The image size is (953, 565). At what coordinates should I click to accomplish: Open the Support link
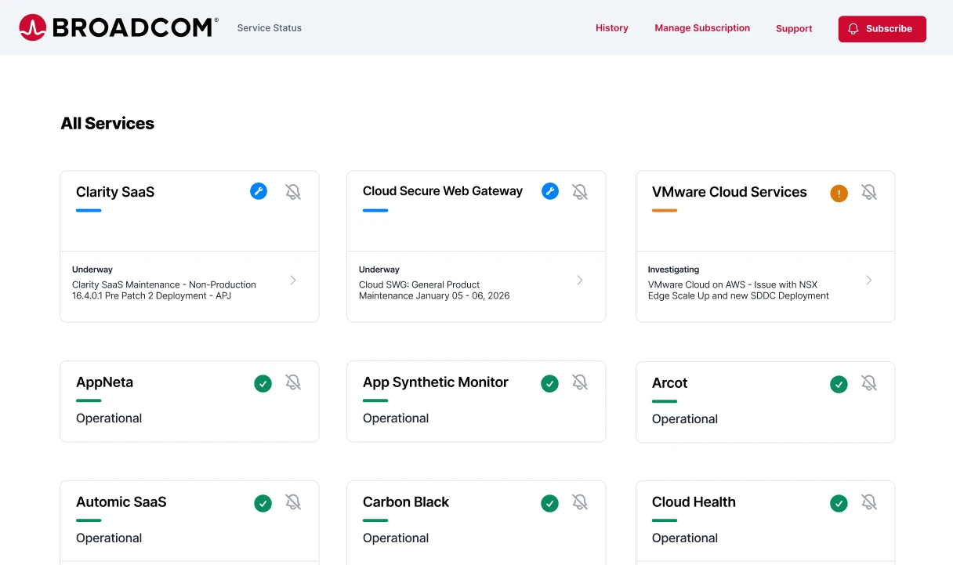pyautogui.click(x=793, y=28)
